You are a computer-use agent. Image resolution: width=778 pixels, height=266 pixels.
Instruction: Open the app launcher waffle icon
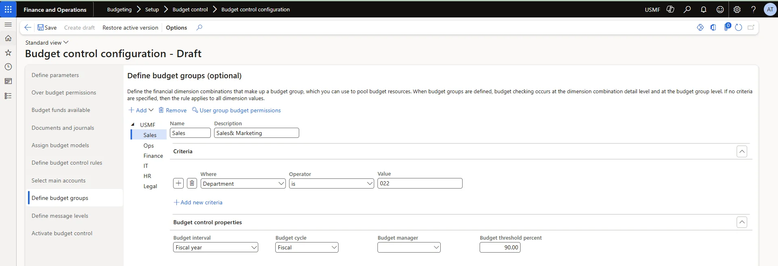[8, 9]
